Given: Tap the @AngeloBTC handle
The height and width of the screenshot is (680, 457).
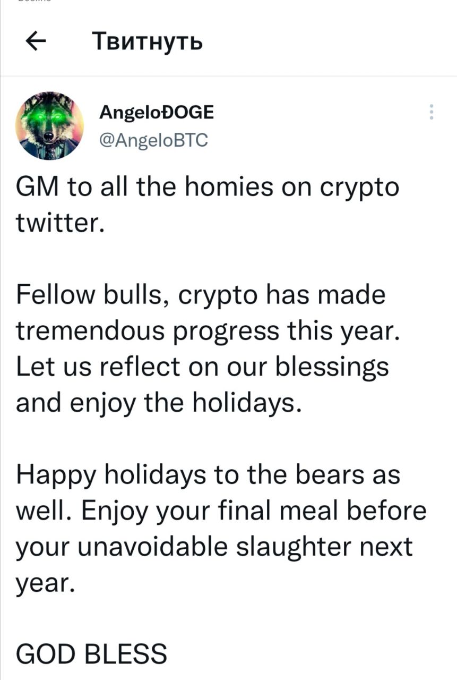Looking at the screenshot, I should pos(154,140).
